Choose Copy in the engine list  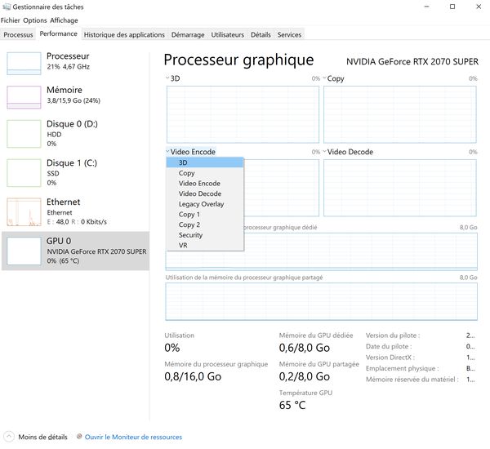[x=205, y=173]
